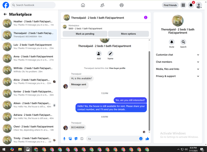
Task: Click the Find friends button
Action: tap(170, 5)
